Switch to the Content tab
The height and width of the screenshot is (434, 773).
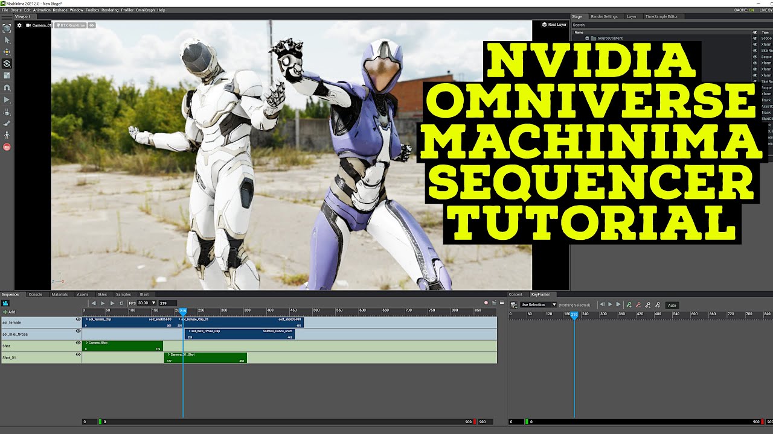(515, 294)
